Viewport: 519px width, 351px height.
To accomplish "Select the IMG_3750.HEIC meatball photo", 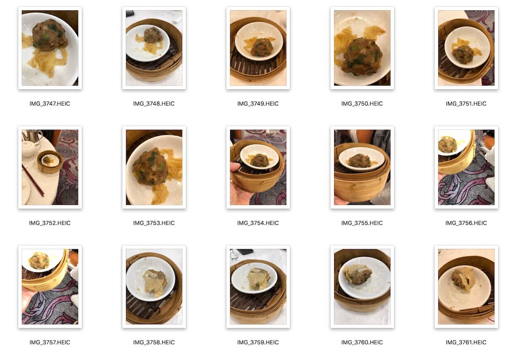I will (362, 48).
